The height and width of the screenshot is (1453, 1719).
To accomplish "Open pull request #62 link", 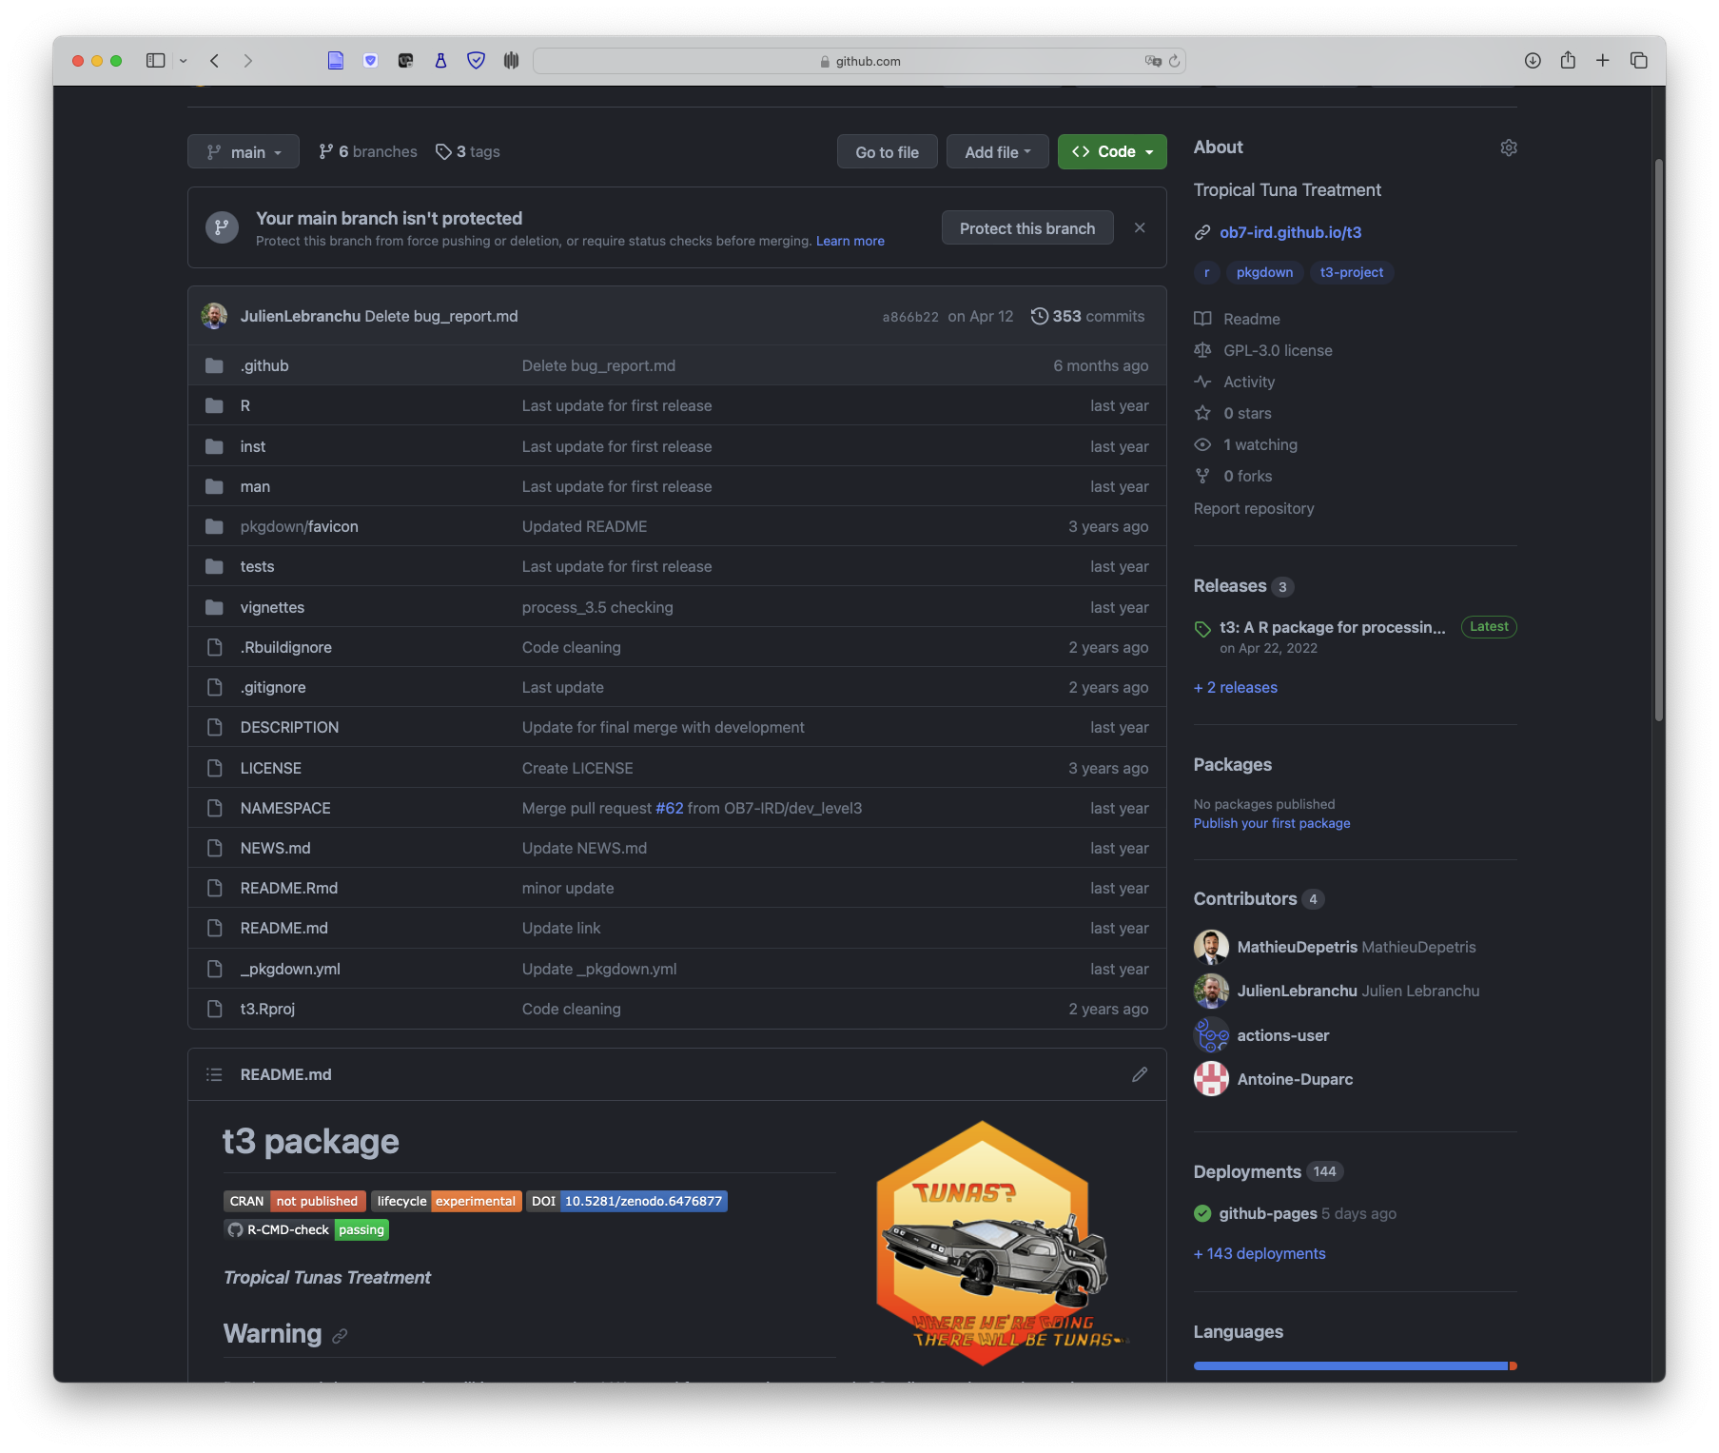I will [670, 808].
